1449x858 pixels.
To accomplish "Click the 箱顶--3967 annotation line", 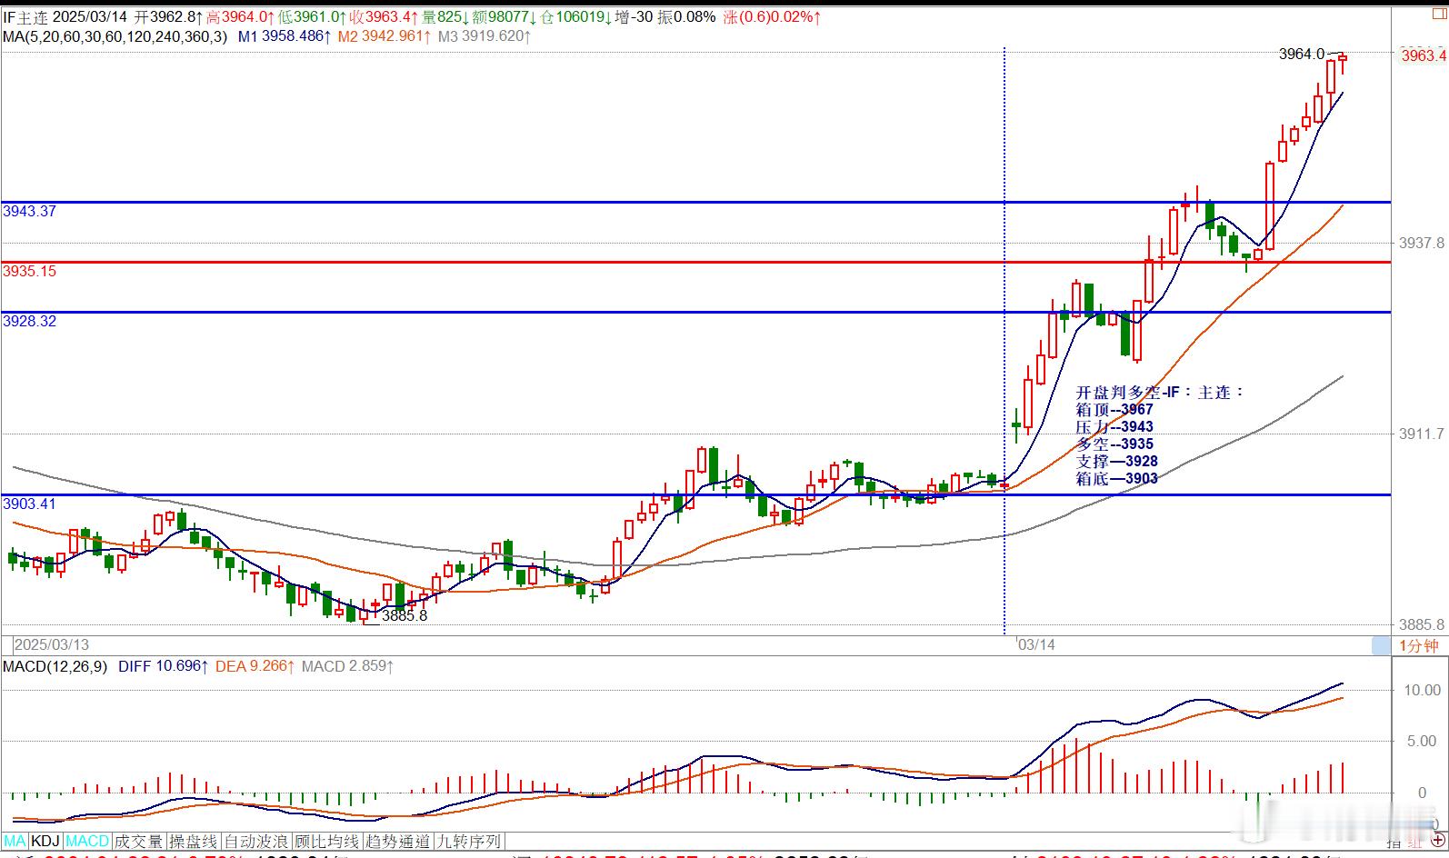I will [1114, 409].
